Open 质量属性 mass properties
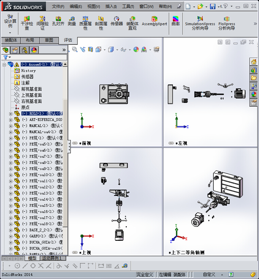259x279 pixels. click(85, 23)
